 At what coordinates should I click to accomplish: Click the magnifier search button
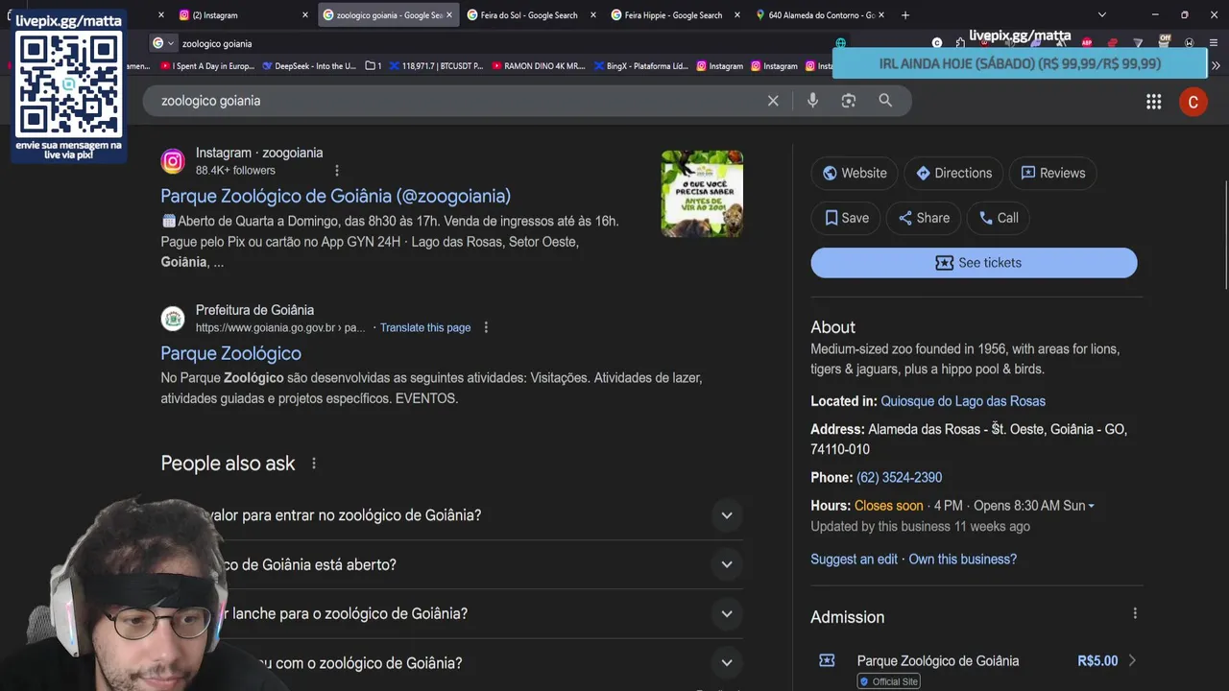(885, 100)
